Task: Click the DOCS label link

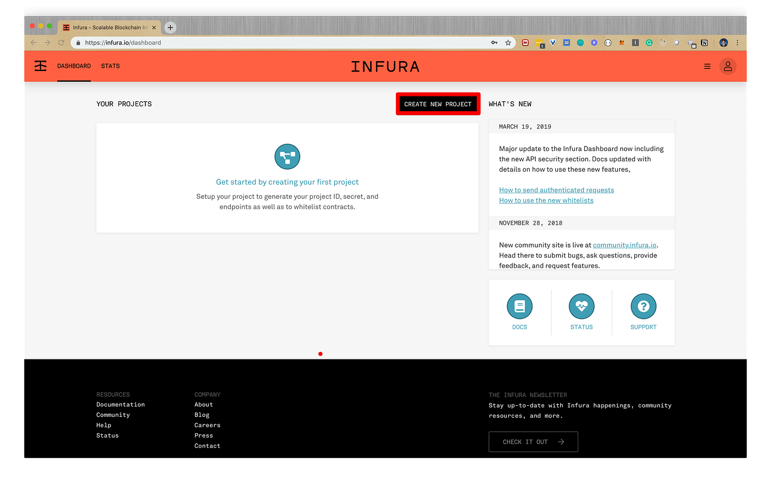Action: tap(519, 327)
